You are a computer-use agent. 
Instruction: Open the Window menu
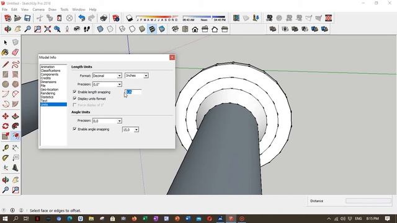click(x=79, y=9)
